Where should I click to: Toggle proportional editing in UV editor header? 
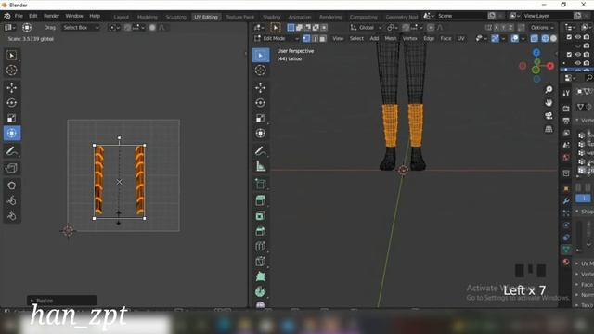(x=152, y=28)
